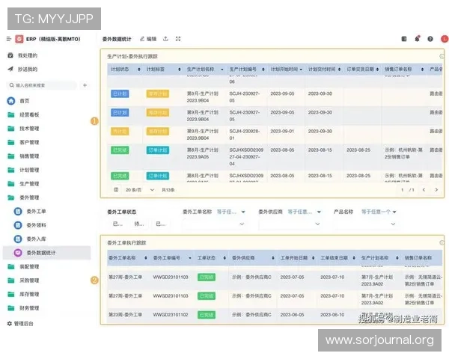Open the 20条/页 page size dropdown

coord(140,190)
